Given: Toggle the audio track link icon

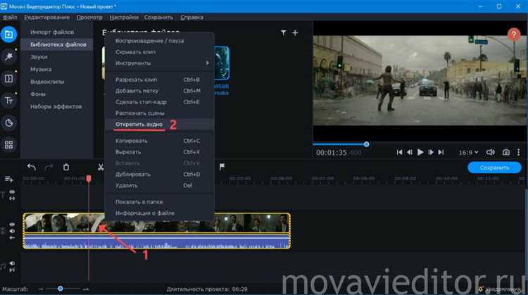Looking at the screenshot, I should pos(12,270).
